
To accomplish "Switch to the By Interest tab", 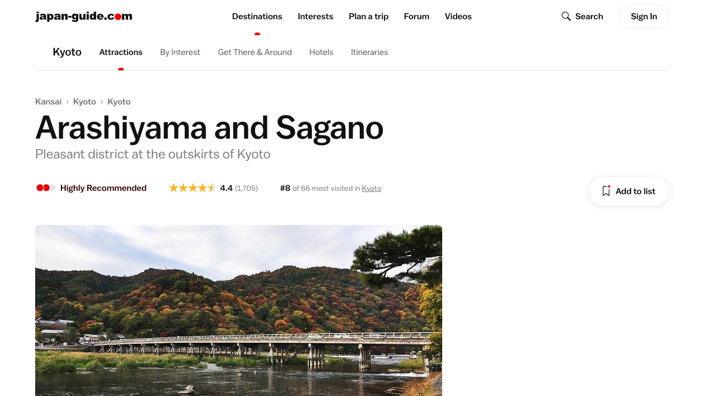I will pyautogui.click(x=180, y=52).
